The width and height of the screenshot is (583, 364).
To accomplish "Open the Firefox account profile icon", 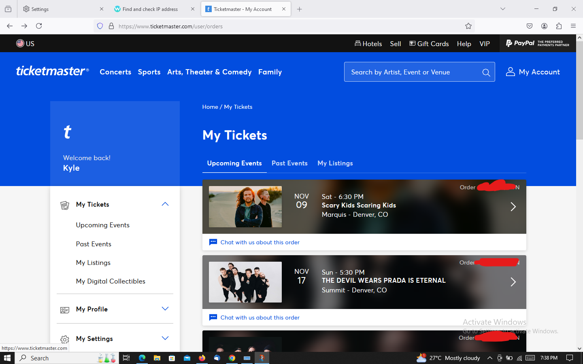I will [544, 26].
